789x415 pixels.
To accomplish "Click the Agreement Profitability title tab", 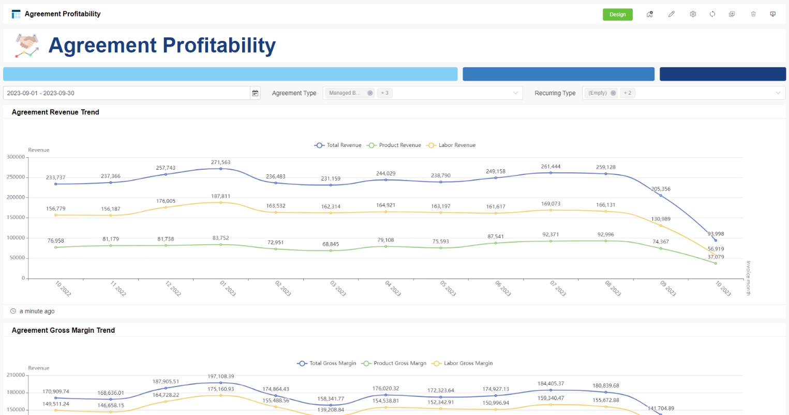I will click(56, 14).
